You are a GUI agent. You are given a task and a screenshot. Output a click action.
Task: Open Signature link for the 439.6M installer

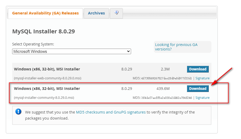pos(202,98)
